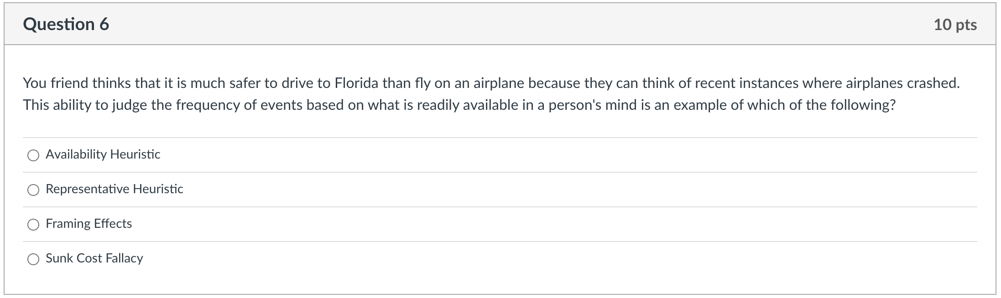Viewport: 1001px width, 298px height.
Task: Mark the Framing Effects radio button
Action: click(33, 225)
